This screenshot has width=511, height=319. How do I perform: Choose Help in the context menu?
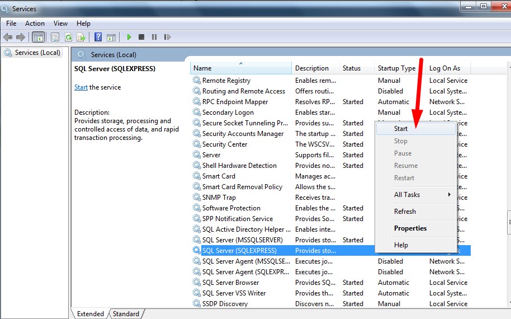click(416, 245)
